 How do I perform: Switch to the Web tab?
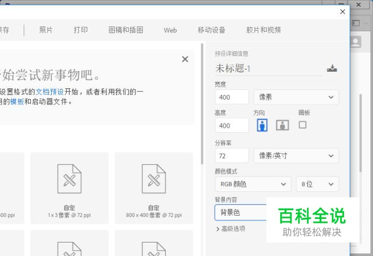point(170,30)
